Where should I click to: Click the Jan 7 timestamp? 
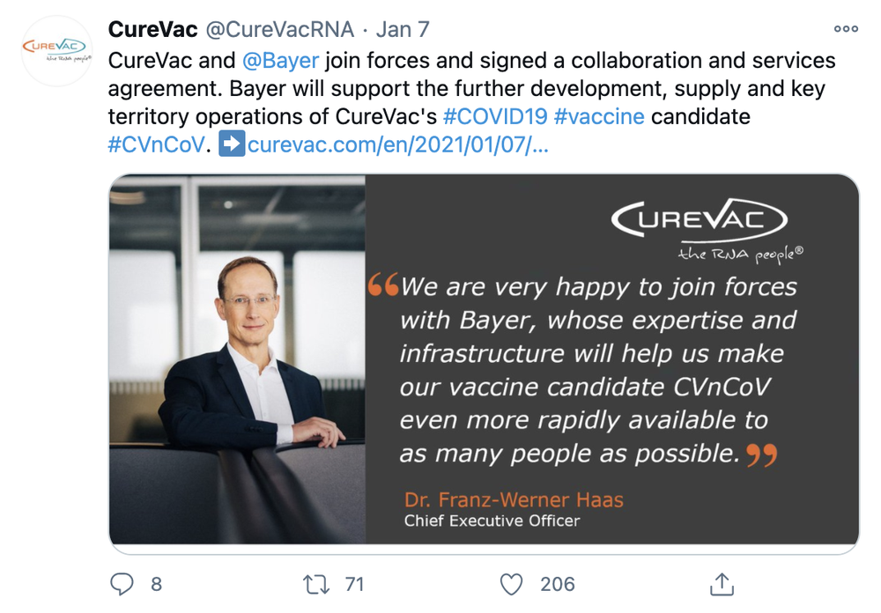click(403, 29)
